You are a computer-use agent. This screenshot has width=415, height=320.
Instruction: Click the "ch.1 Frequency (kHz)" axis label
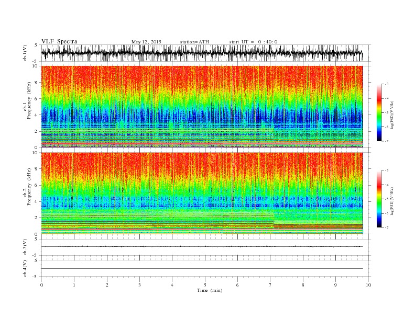pos(27,100)
